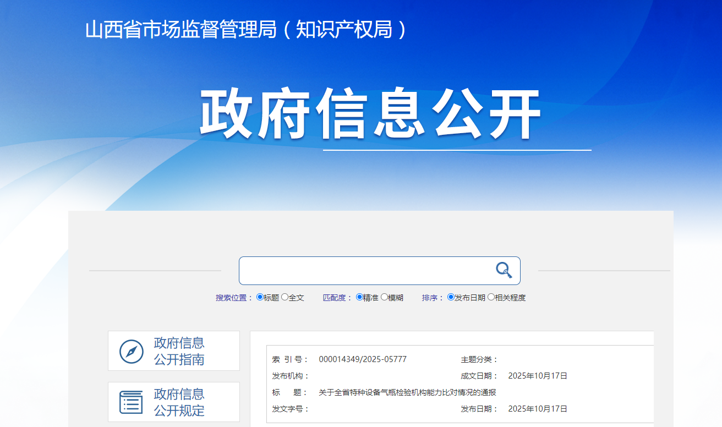Click index number 000014349/2025-05777
The height and width of the screenshot is (427, 722).
tap(363, 359)
